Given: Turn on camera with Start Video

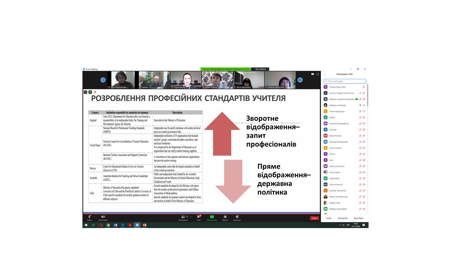Looking at the screenshot, I should point(103,218).
